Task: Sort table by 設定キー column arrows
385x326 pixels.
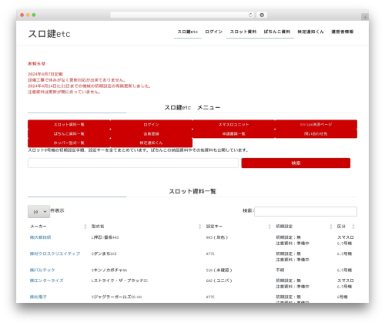Action: (x=269, y=227)
